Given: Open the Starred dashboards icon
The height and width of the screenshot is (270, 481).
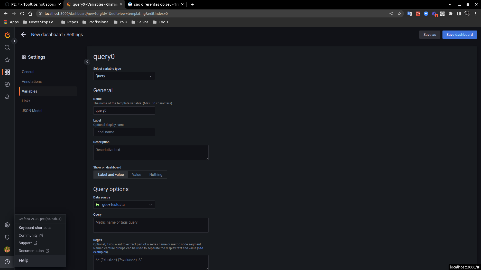Looking at the screenshot, I should (7, 60).
